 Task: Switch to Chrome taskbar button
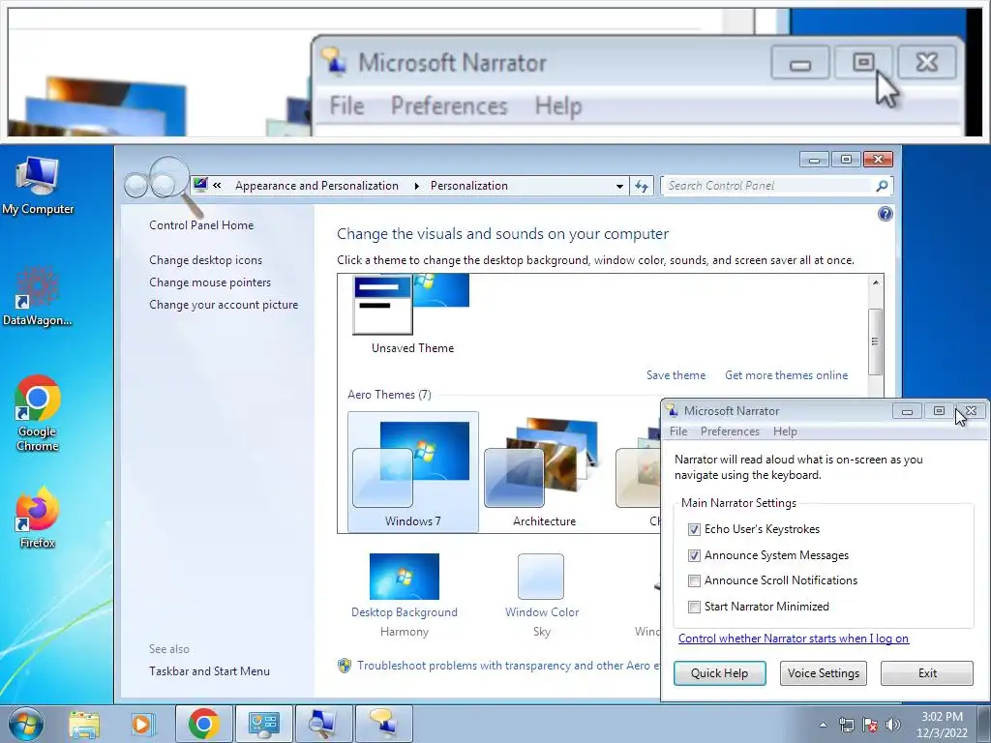203,724
